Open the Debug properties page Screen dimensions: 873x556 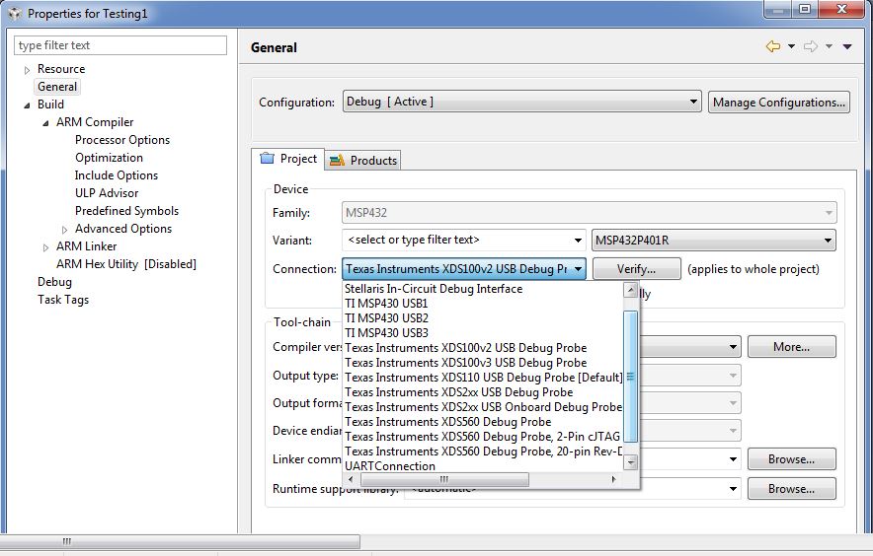coord(54,282)
